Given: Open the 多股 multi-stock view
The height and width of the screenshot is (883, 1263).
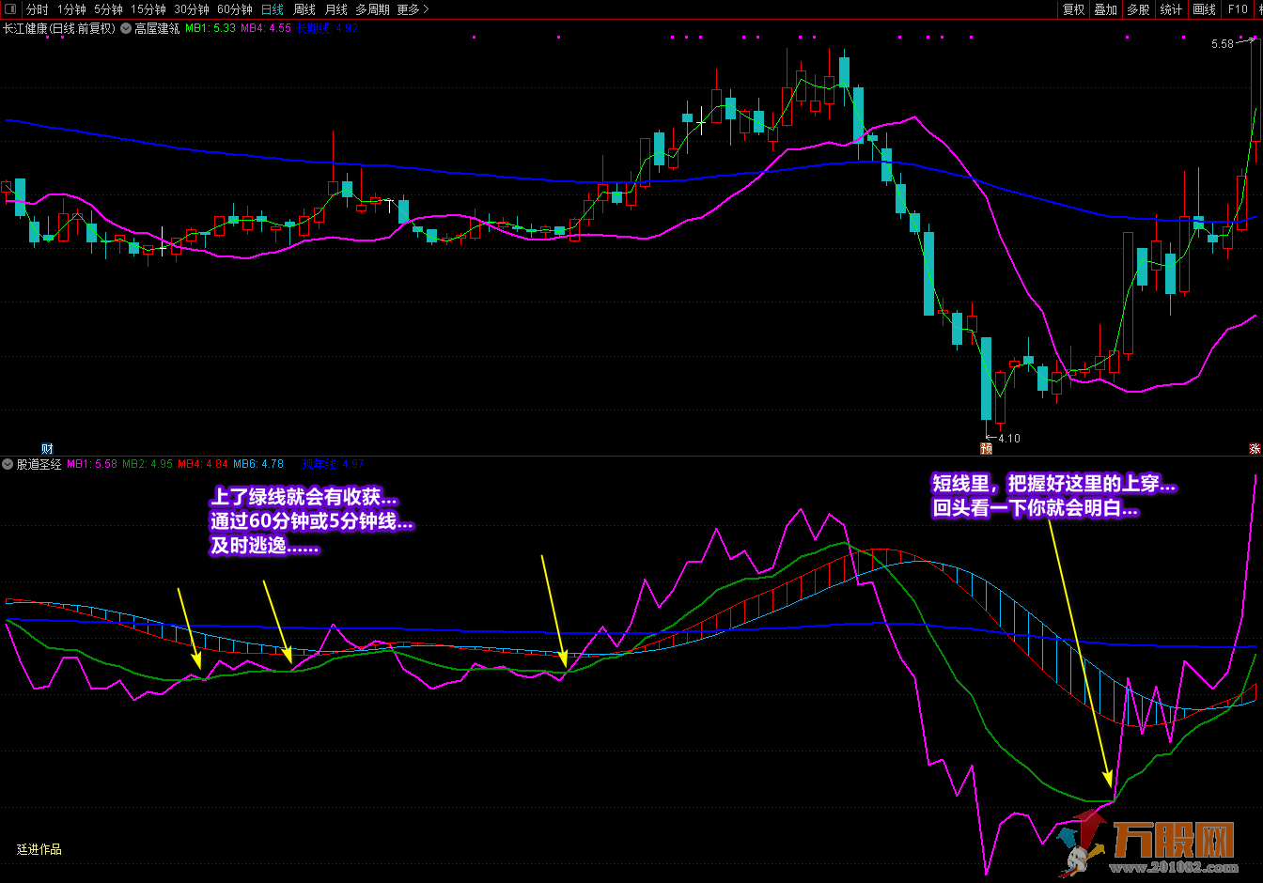Looking at the screenshot, I should [x=1138, y=9].
